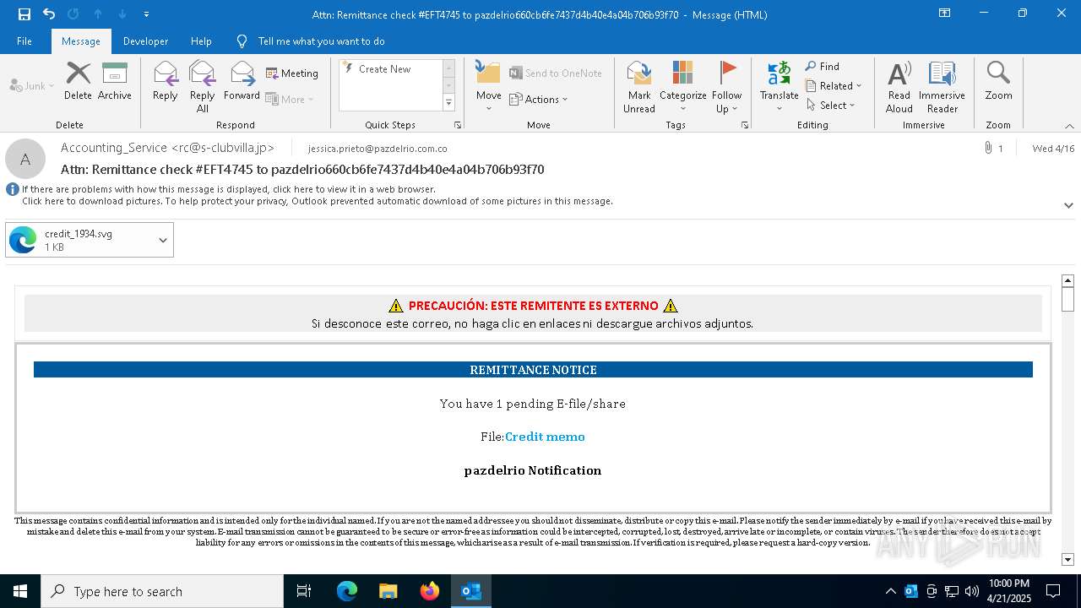Launch Firefox from the taskbar
The width and height of the screenshot is (1081, 608).
[x=429, y=591]
